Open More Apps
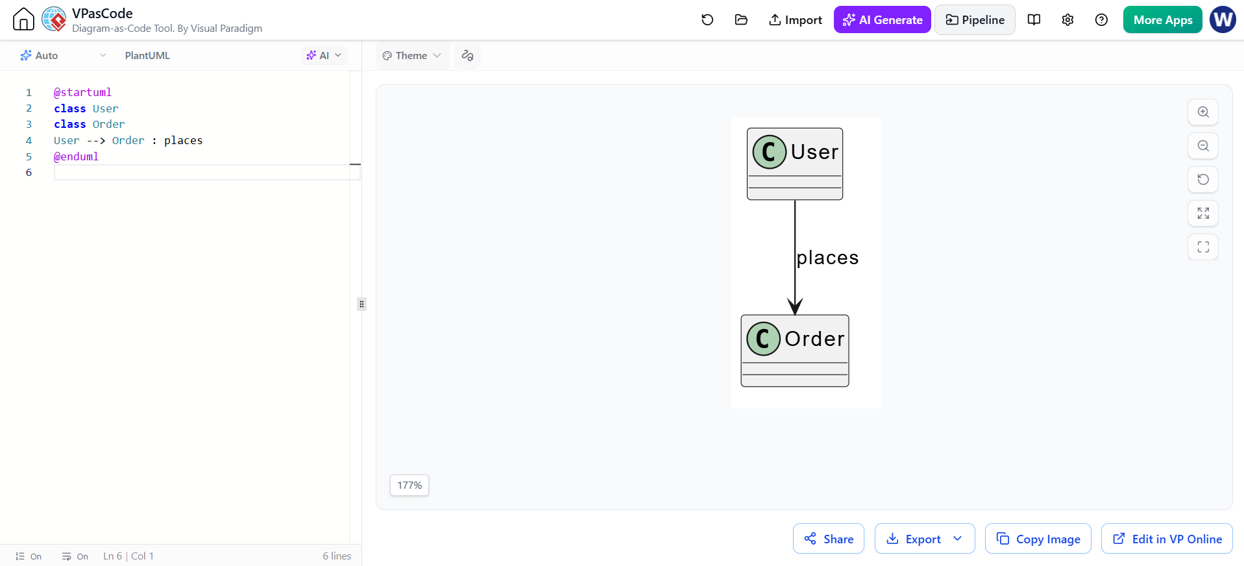 1163,19
